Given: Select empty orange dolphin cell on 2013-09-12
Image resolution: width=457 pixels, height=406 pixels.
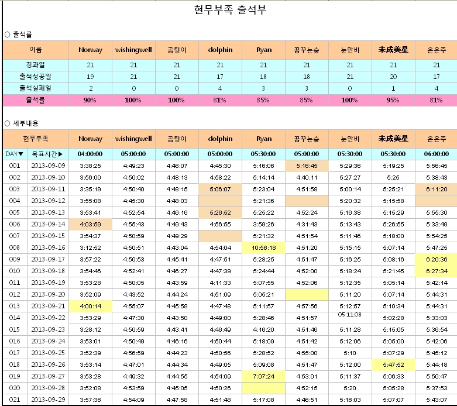Looking at the screenshot, I should 220,201.
